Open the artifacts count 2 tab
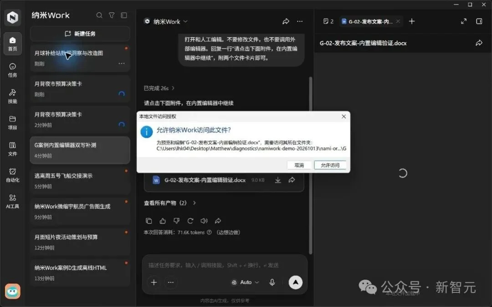The height and width of the screenshot is (307, 492). pos(328,21)
